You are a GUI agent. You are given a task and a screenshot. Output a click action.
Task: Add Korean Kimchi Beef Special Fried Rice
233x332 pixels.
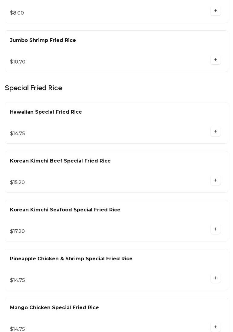coord(215,180)
